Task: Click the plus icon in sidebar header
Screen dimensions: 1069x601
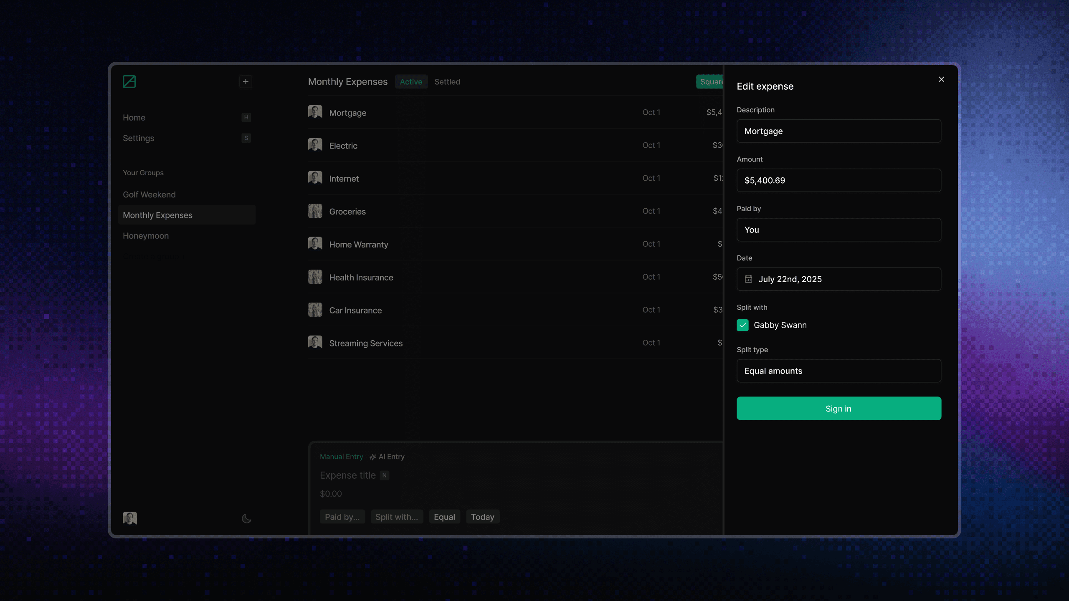Action: (246, 81)
